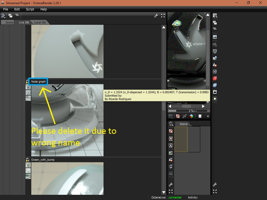Select second small preview under Node graph

pyautogui.click(x=28, y=92)
